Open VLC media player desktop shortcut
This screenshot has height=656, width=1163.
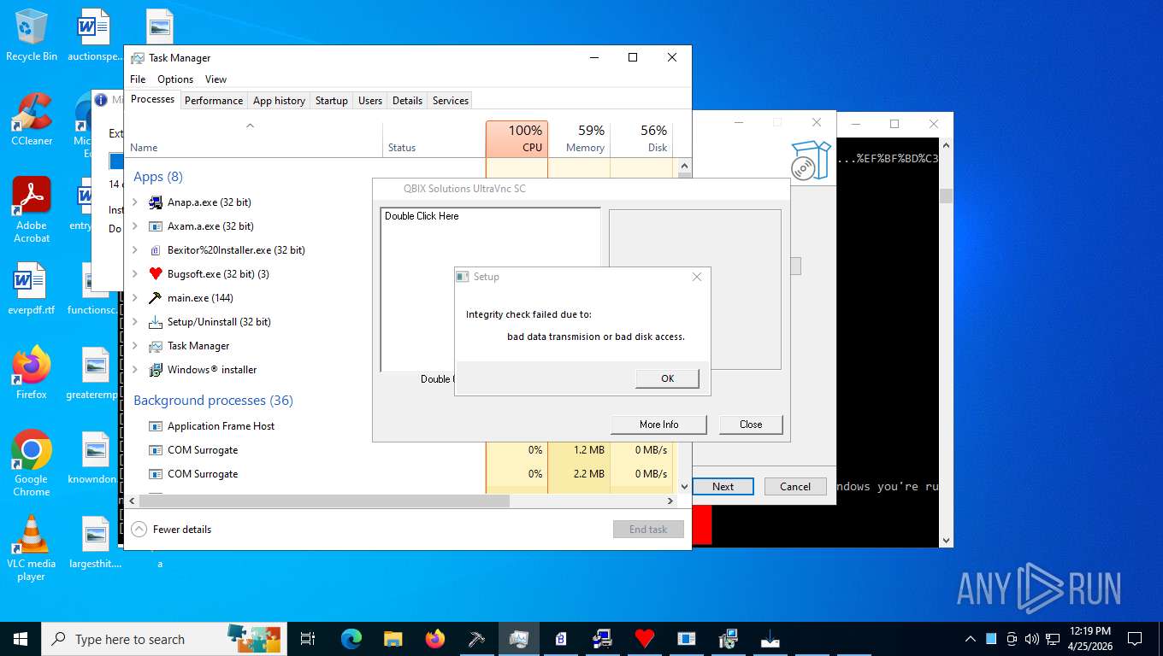pyautogui.click(x=32, y=548)
